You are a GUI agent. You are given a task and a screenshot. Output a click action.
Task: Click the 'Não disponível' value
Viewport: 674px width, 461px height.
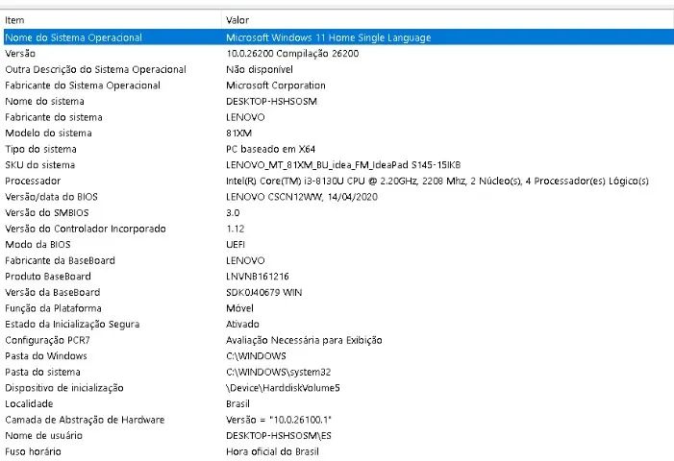260,69
